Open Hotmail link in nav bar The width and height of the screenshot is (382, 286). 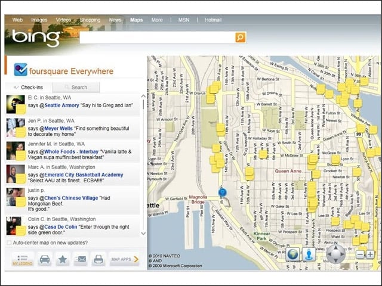pos(213,20)
